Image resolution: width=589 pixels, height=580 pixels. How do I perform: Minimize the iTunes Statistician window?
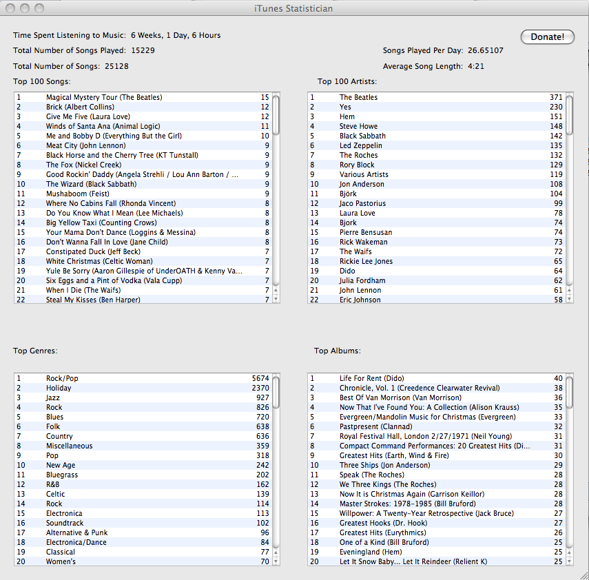click(x=25, y=8)
